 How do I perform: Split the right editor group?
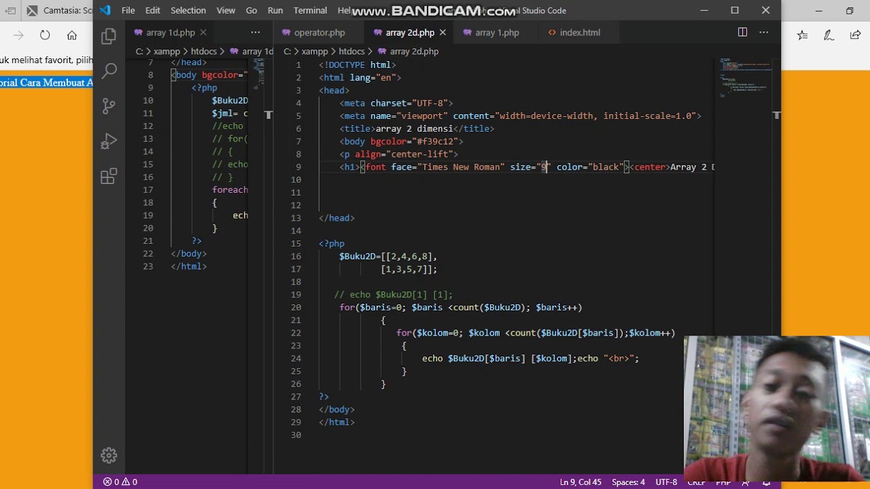[742, 32]
